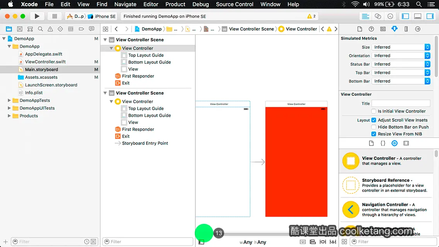
Task: Switch to the Assistant editor
Action: click(378, 16)
